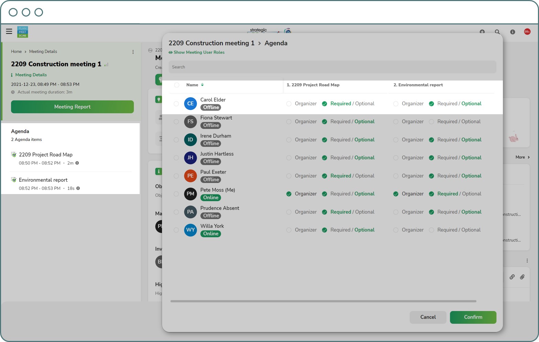
Task: Click info icon next to 2m duration
Action: coord(77,163)
